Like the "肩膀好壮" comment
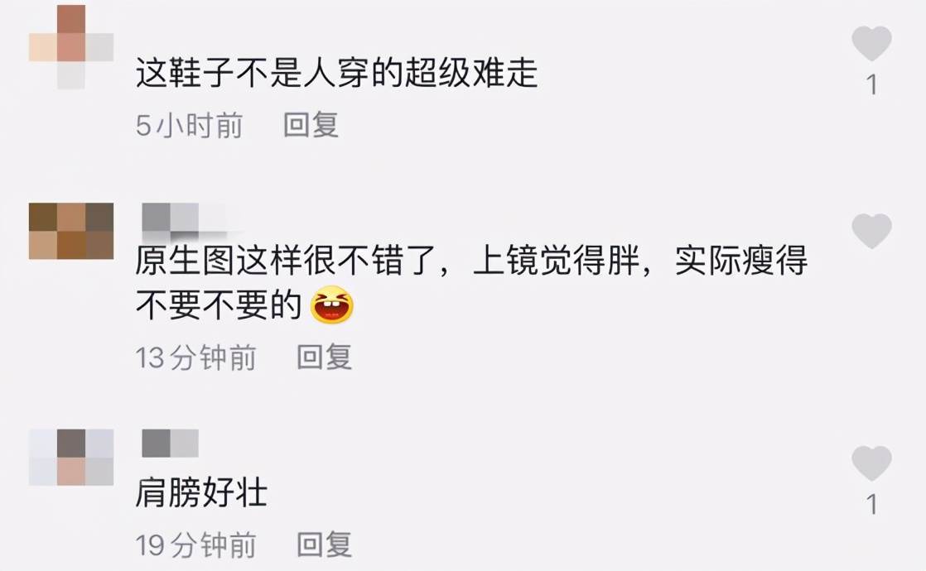The image size is (926, 571). click(x=871, y=463)
